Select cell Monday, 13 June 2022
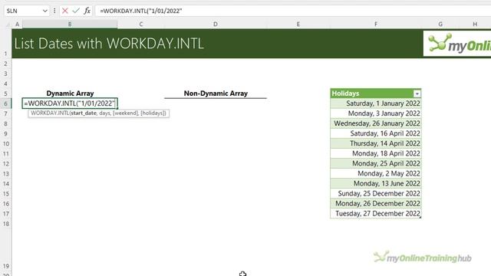 (375, 183)
